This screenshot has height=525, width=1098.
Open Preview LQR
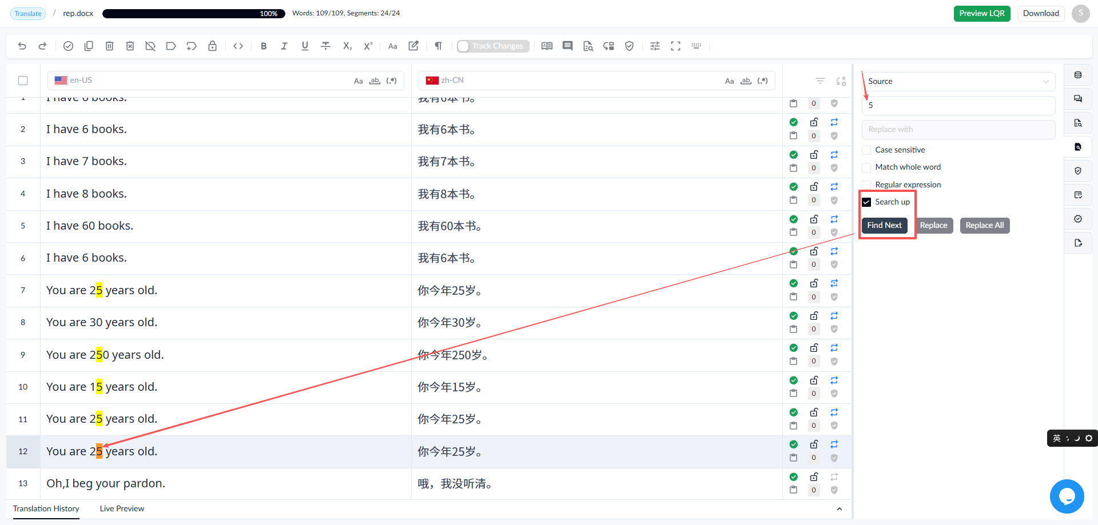point(982,14)
